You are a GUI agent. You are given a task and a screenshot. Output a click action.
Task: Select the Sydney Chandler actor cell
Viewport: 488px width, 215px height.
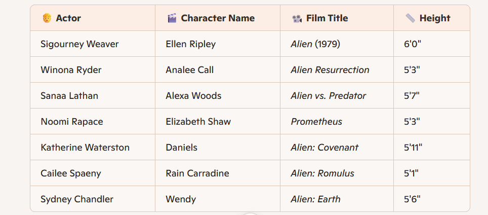93,199
